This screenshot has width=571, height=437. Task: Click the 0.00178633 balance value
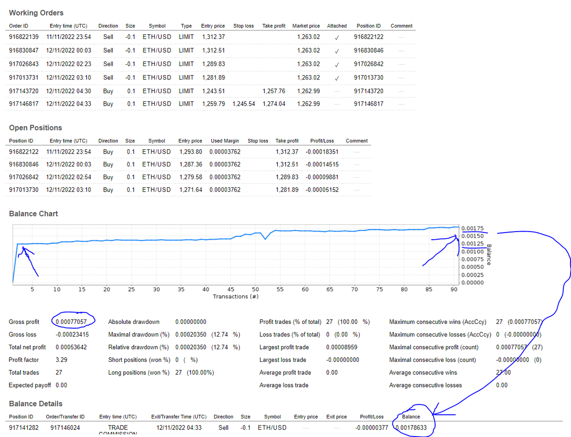point(411,427)
